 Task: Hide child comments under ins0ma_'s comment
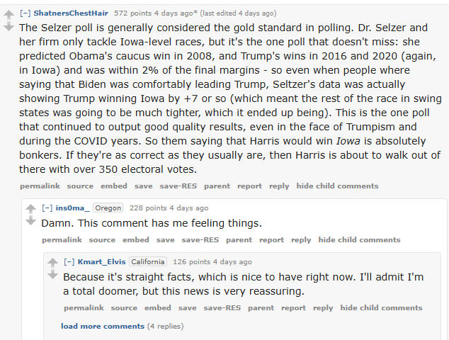[x=359, y=240]
